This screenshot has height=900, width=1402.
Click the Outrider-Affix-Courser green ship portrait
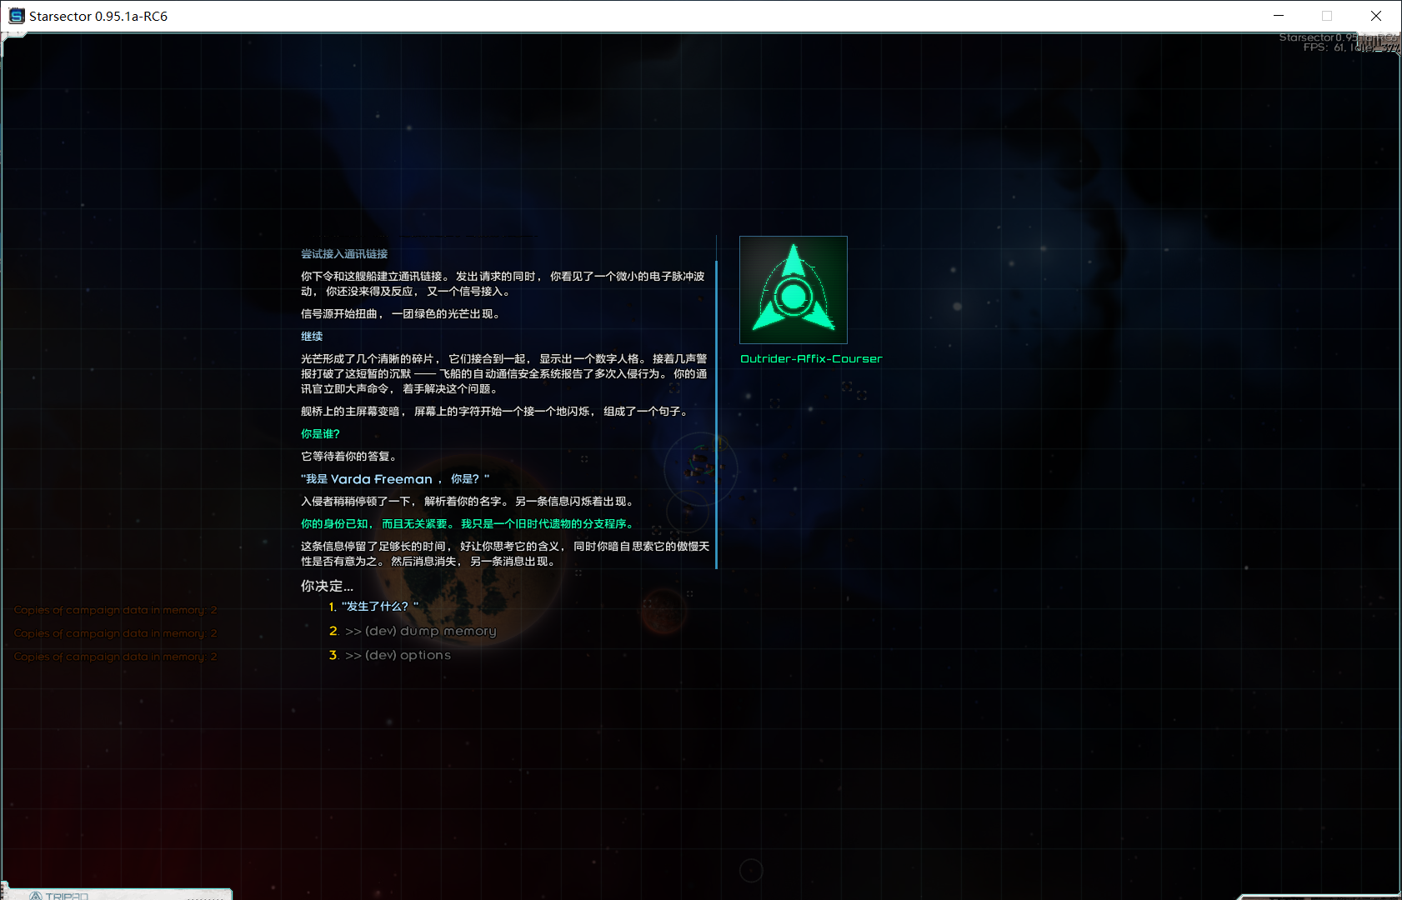793,290
